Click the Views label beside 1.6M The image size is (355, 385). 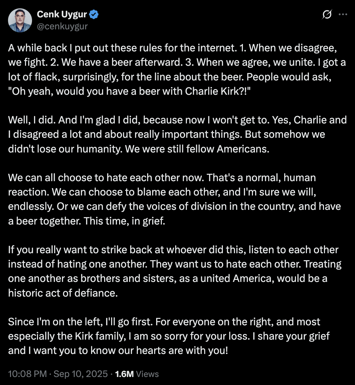tap(147, 374)
